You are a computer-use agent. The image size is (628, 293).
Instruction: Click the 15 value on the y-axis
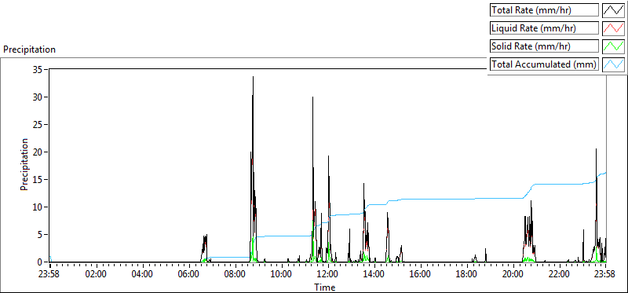pos(38,180)
